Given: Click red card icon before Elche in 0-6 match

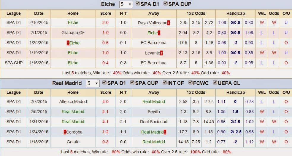Looking at the screenshot, I should tap(68, 43).
